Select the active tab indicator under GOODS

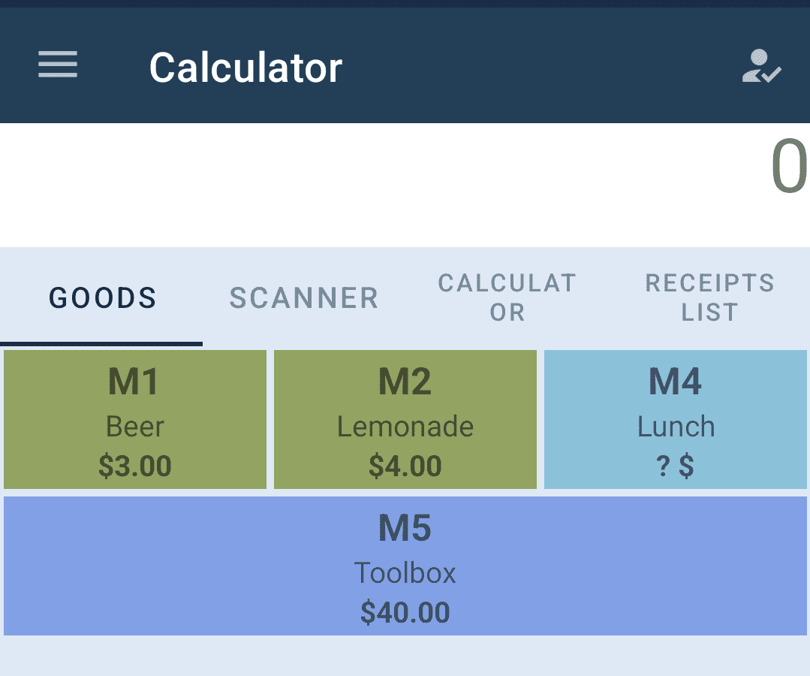102,343
